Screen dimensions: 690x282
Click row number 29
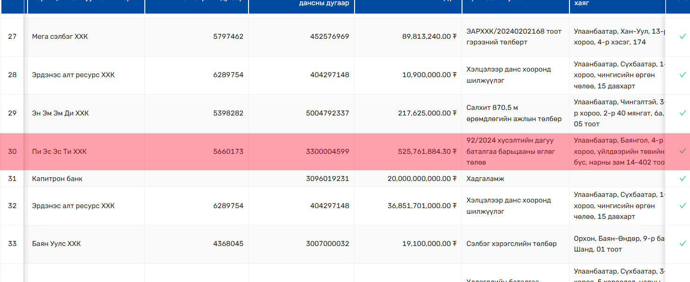12,113
